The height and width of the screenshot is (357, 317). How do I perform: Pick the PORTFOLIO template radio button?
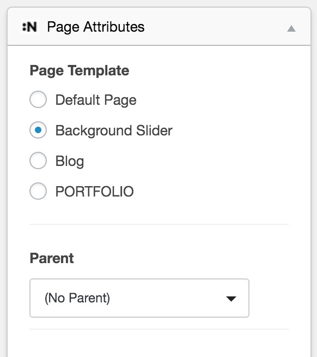pyautogui.click(x=38, y=191)
